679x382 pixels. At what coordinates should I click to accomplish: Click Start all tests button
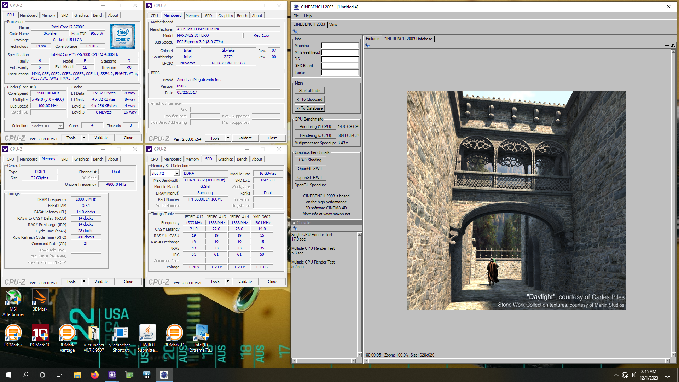click(x=310, y=91)
